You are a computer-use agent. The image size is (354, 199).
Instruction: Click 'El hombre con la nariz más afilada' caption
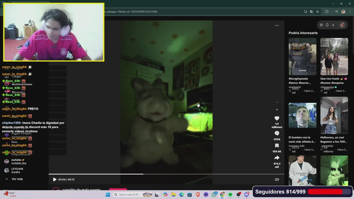click(302, 140)
